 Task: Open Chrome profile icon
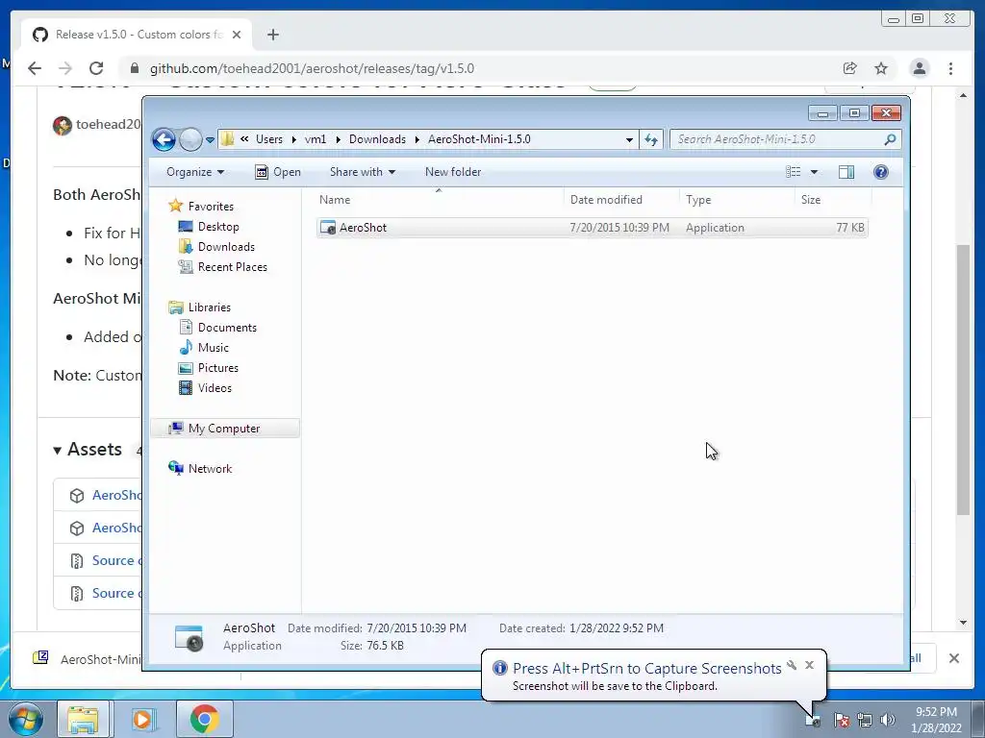[919, 68]
